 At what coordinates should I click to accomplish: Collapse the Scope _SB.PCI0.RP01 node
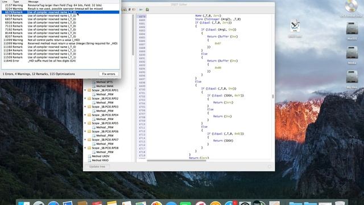point(85,90)
